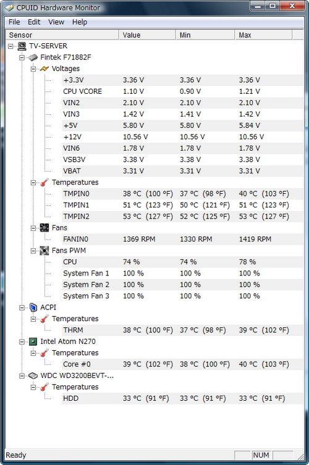309x465 pixels.
Task: Click the Intel Atom N270 processor icon
Action: click(x=33, y=341)
